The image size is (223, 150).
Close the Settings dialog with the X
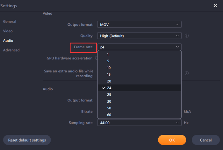[215, 5]
